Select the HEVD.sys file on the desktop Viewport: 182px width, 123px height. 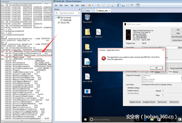click(x=98, y=33)
